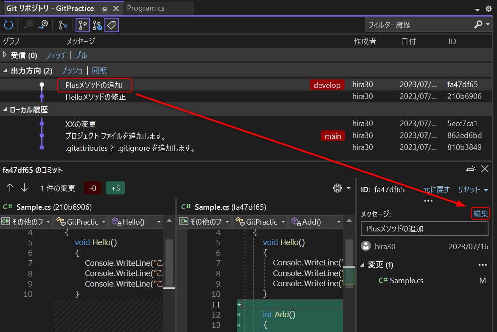Click the commit message field showing Plusメソッドの追加
The width and height of the screenshot is (497, 332).
pos(424,228)
